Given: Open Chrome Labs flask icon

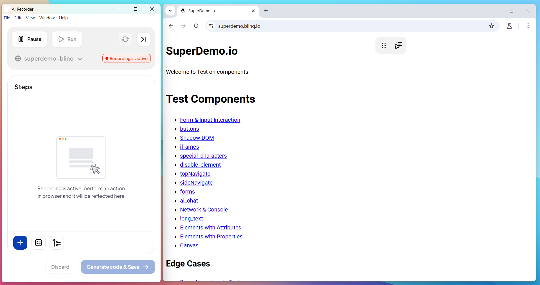Looking at the screenshot, I should [509, 26].
